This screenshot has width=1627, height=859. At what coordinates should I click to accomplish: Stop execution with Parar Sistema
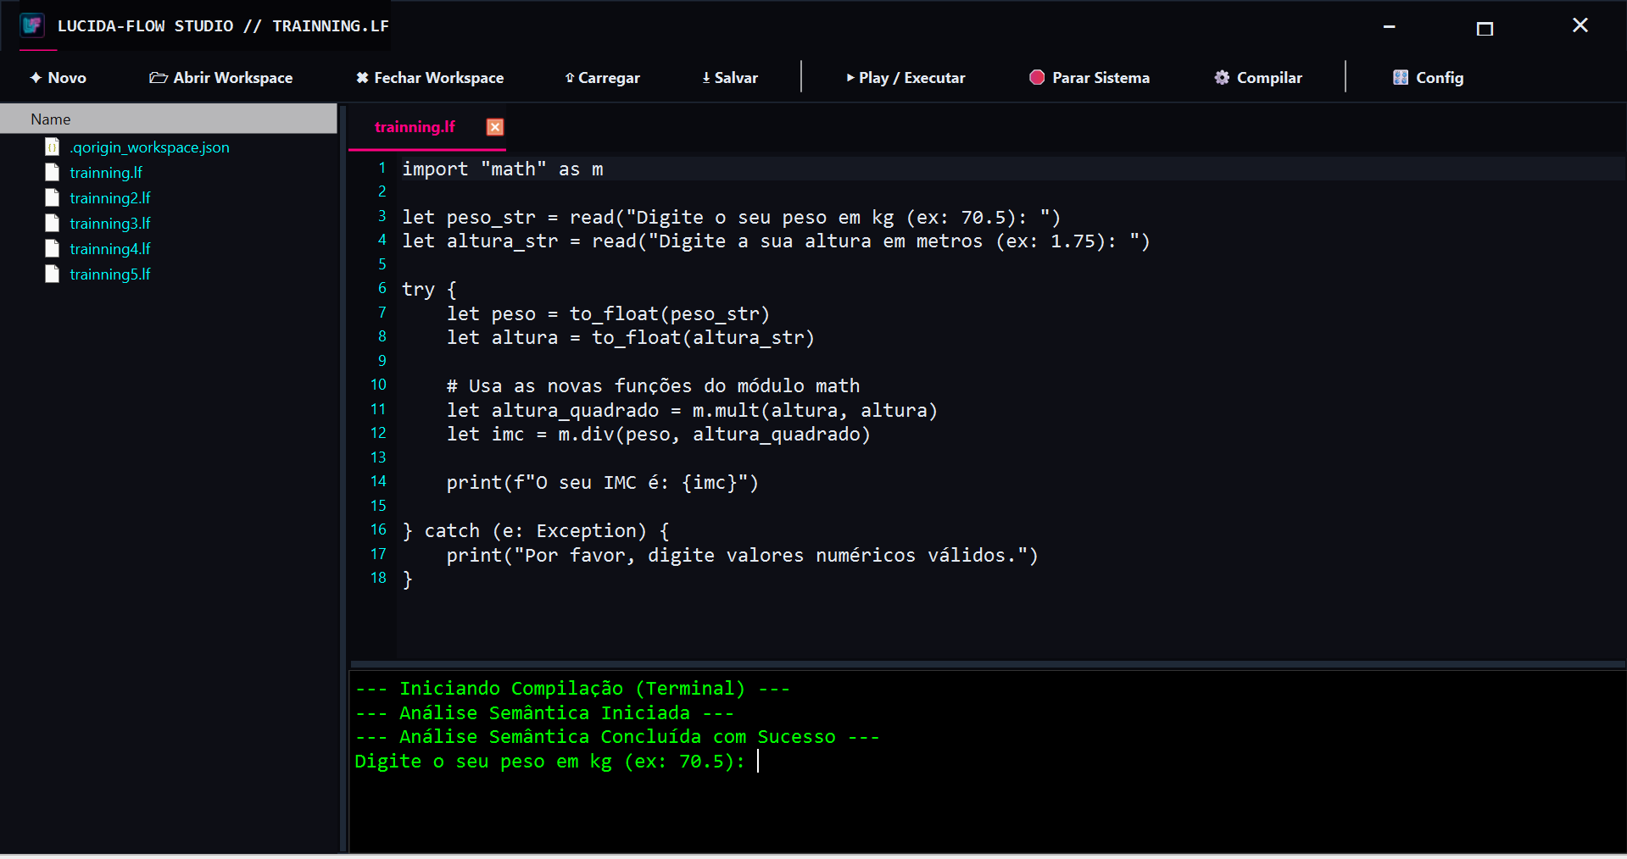pyautogui.click(x=1089, y=78)
